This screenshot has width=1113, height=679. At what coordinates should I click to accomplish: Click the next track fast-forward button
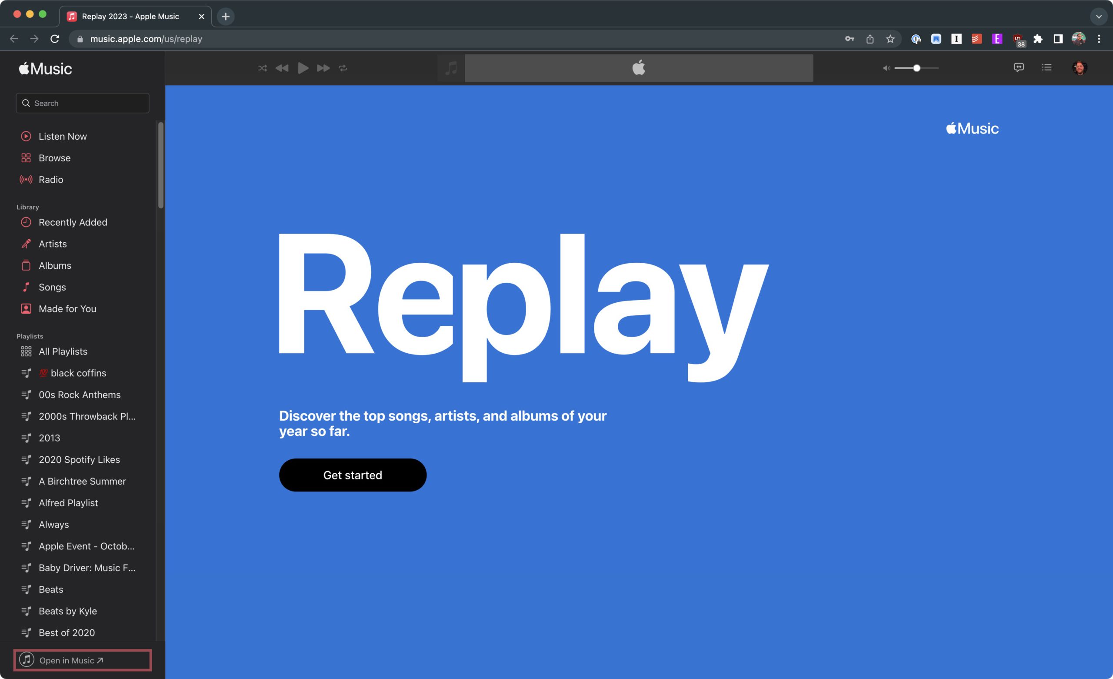(x=323, y=68)
